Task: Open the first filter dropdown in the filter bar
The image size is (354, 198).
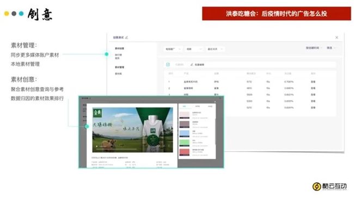Action: click(173, 49)
